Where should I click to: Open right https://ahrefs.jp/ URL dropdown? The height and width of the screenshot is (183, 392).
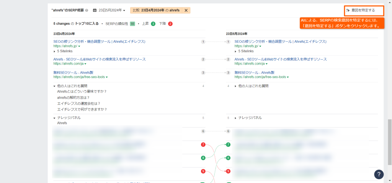pos(260,47)
